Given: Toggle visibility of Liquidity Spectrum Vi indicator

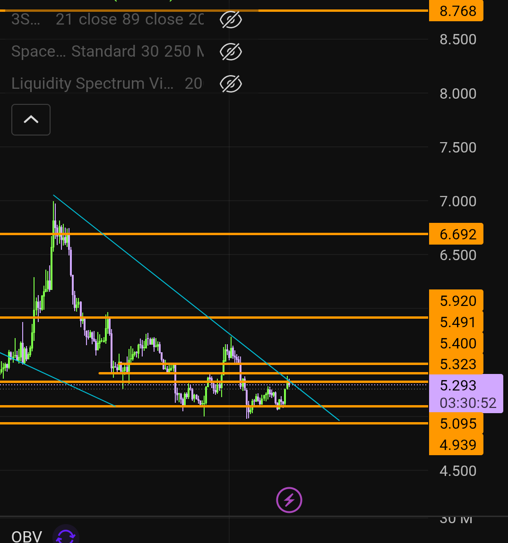Looking at the screenshot, I should tap(231, 84).
